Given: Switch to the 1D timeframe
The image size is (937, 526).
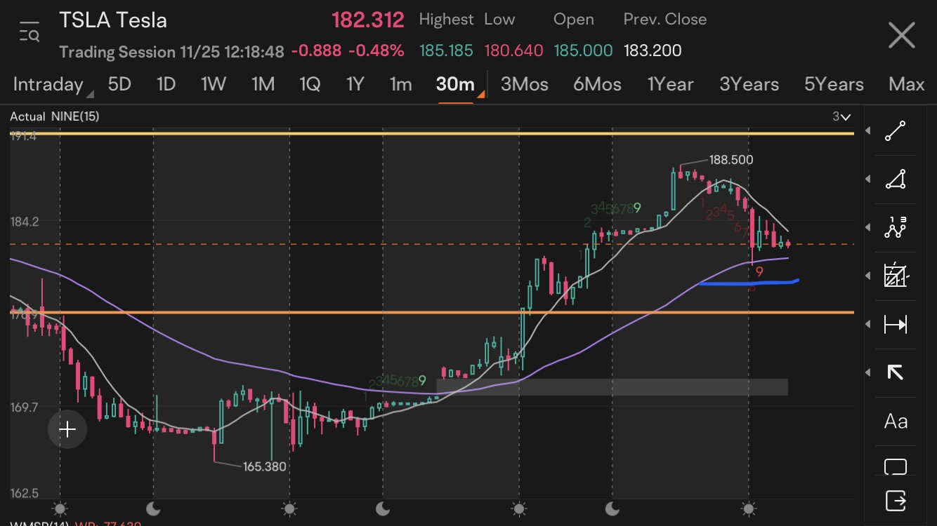Looking at the screenshot, I should tap(166, 85).
